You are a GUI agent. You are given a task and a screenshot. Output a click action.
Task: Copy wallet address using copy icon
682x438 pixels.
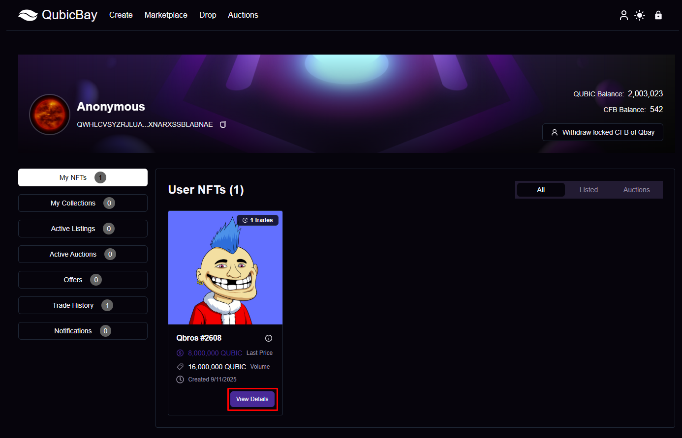pos(223,124)
